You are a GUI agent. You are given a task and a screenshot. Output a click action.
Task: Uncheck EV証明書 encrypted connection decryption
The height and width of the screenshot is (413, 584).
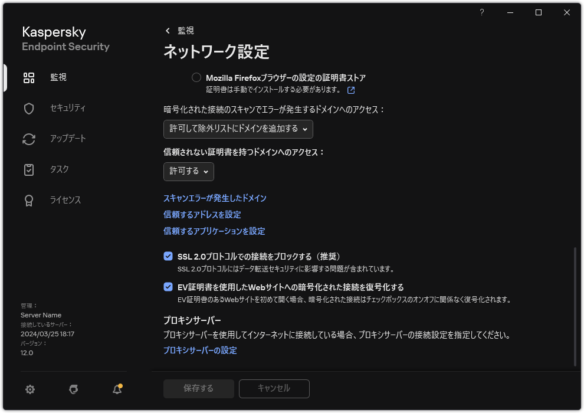tap(167, 287)
